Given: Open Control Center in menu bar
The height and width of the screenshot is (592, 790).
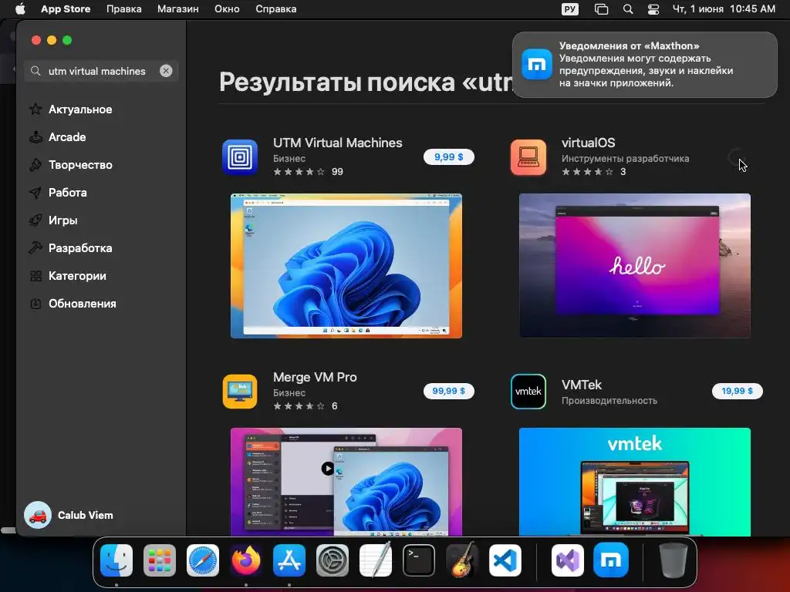Looking at the screenshot, I should (x=653, y=9).
